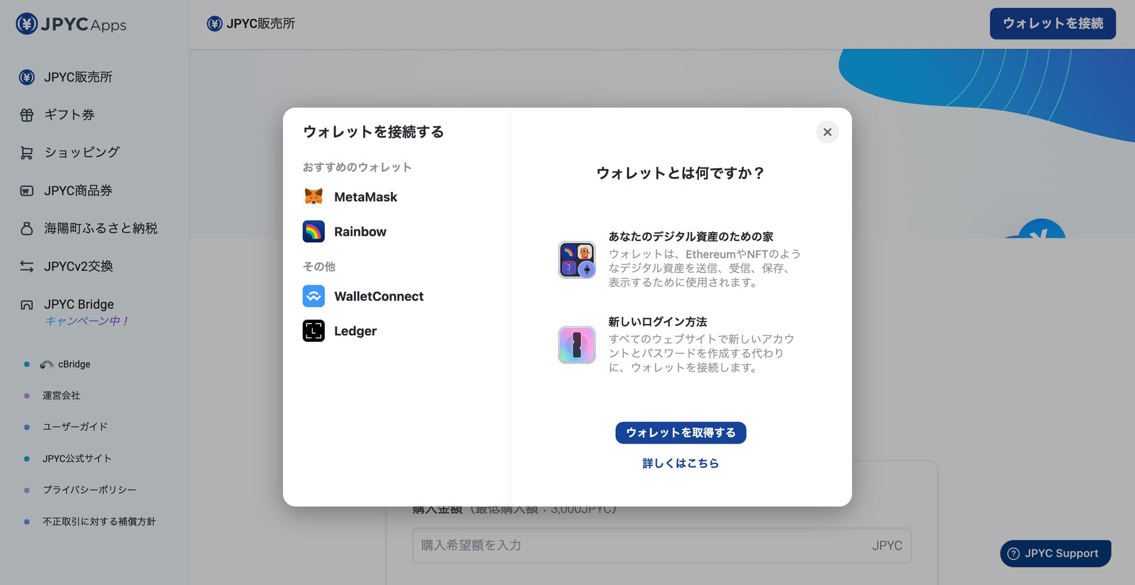The height and width of the screenshot is (585, 1135).
Task: Open 不正取引に対する補償方針 link
Action: (99, 522)
